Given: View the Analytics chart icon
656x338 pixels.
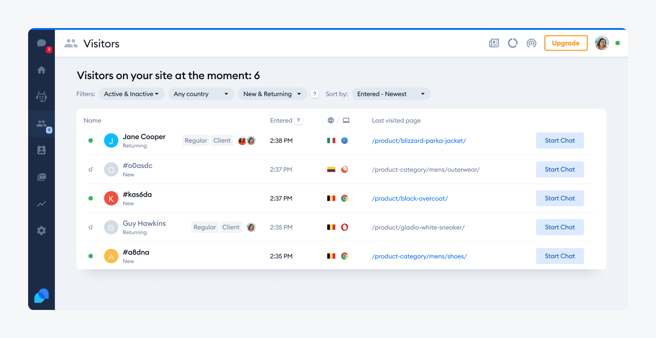Looking at the screenshot, I should 42,204.
